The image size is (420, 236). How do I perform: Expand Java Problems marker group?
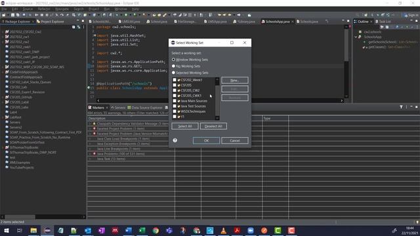[x=90, y=154]
